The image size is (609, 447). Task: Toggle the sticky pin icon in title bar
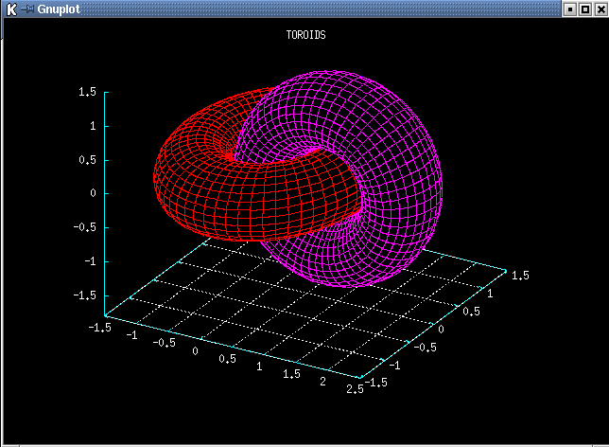(27, 9)
